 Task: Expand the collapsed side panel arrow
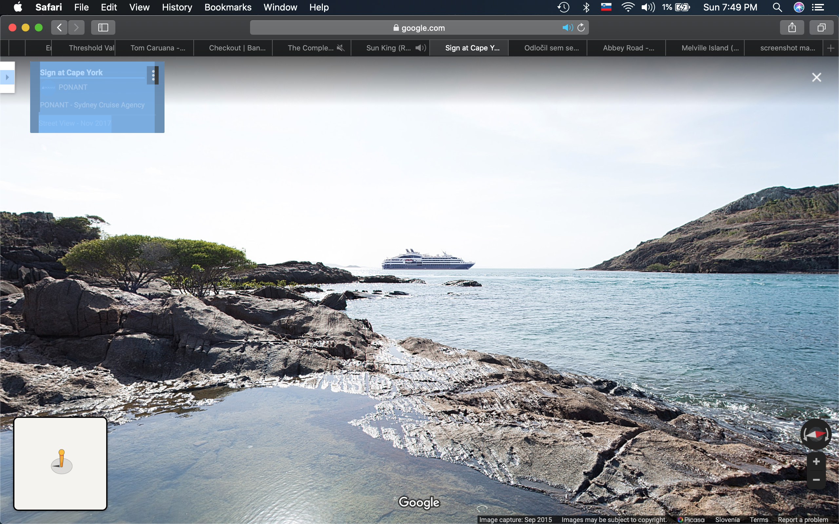tap(7, 77)
